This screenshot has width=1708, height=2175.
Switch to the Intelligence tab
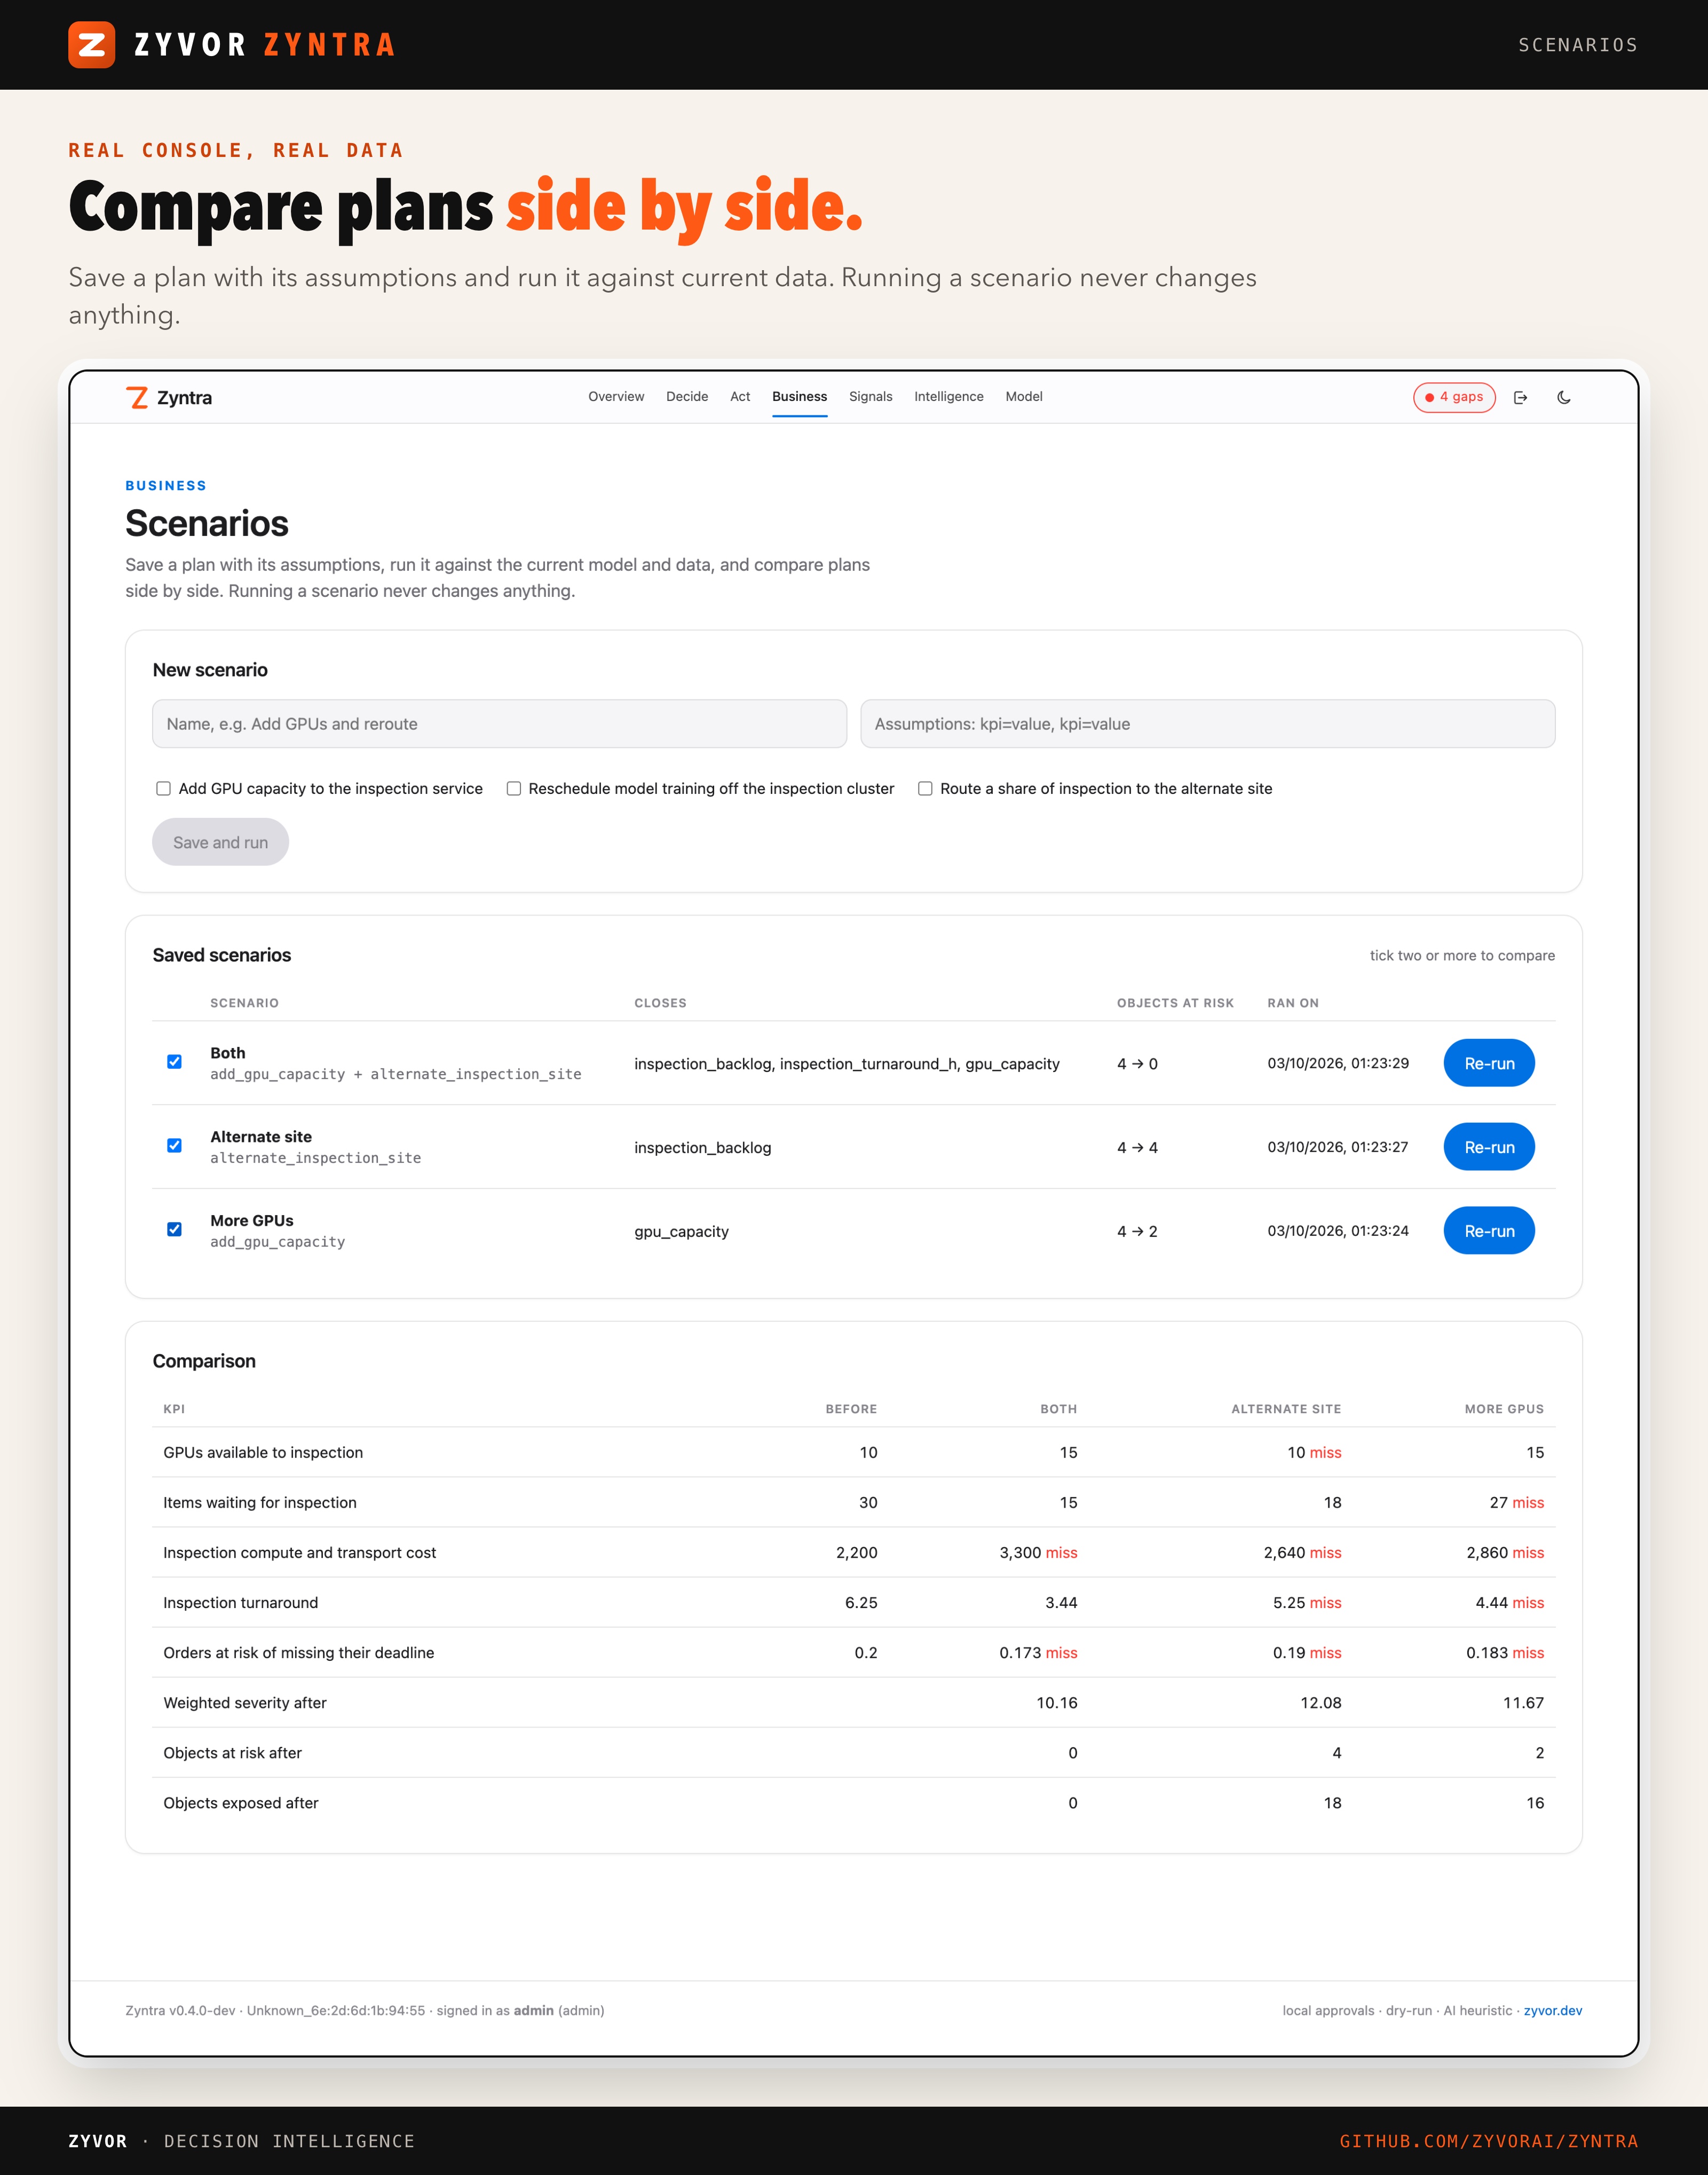(x=948, y=397)
